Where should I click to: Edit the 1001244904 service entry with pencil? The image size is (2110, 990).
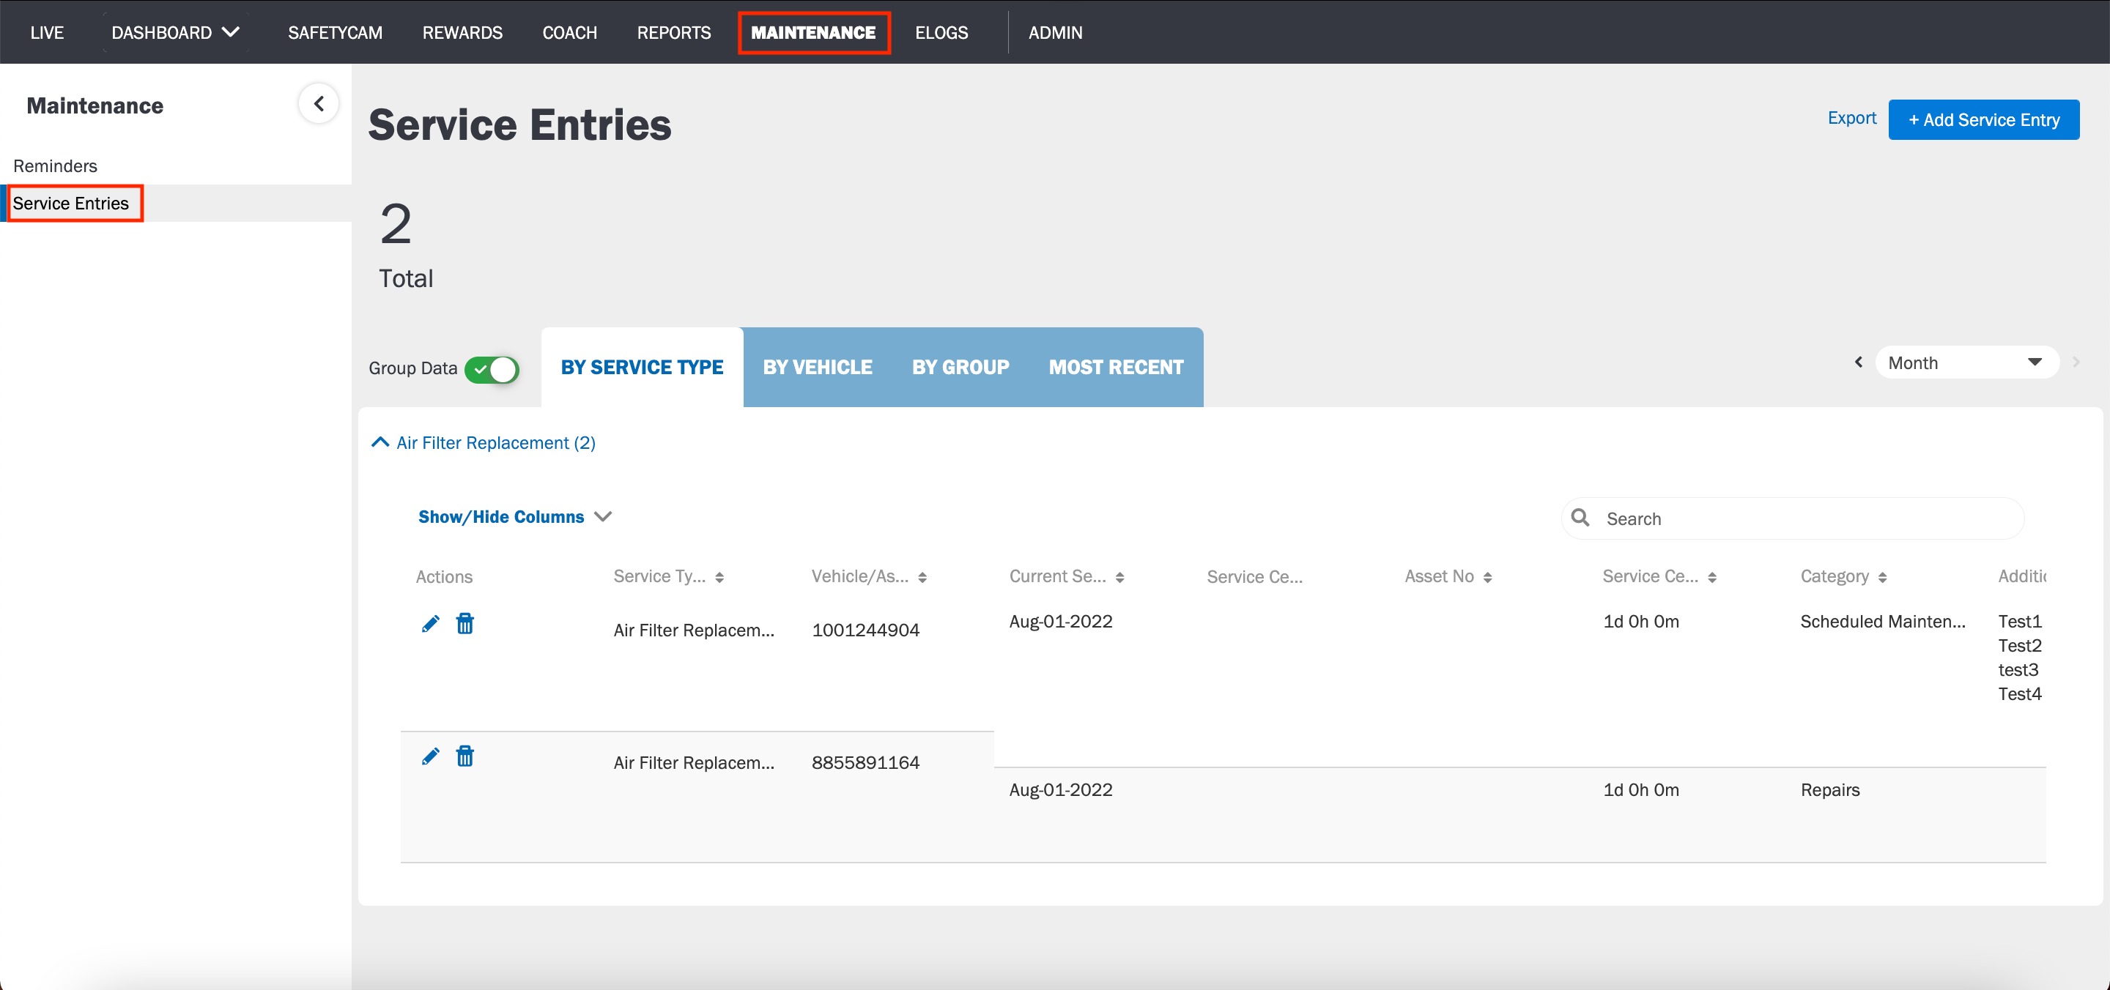[430, 624]
